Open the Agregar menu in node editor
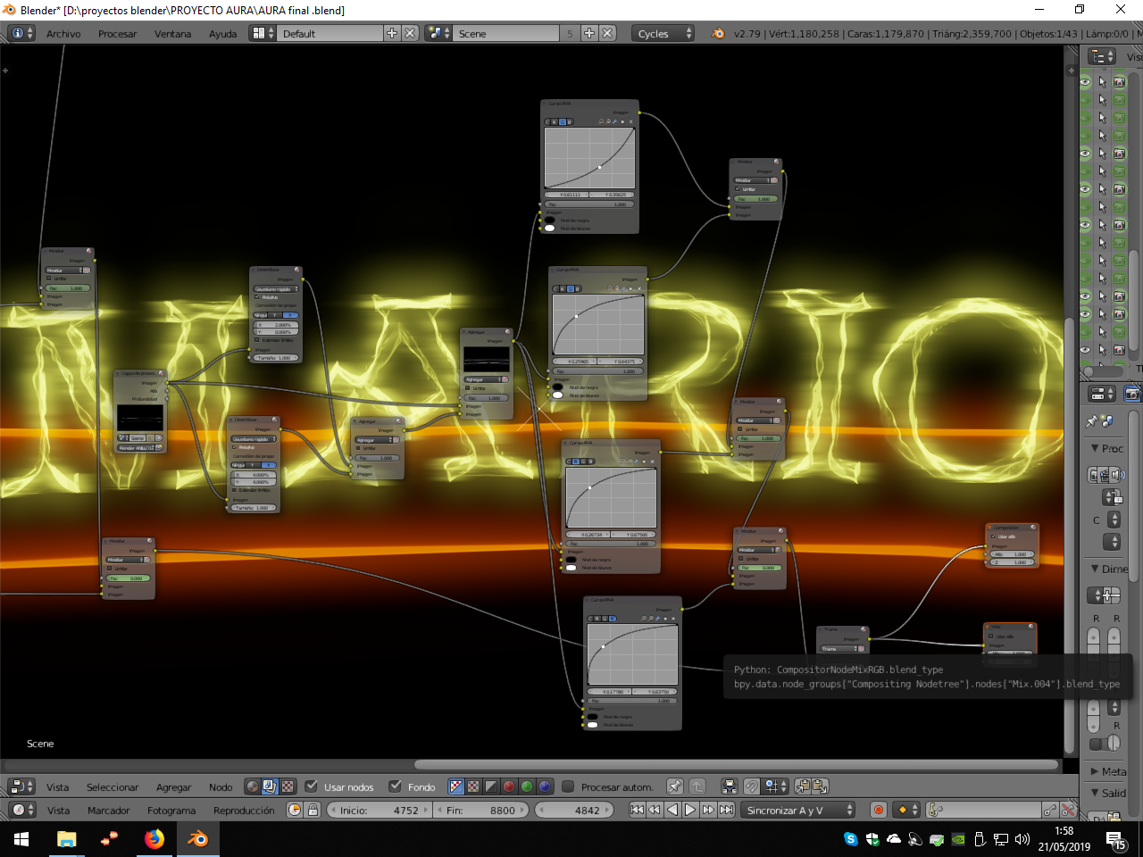 (x=173, y=787)
